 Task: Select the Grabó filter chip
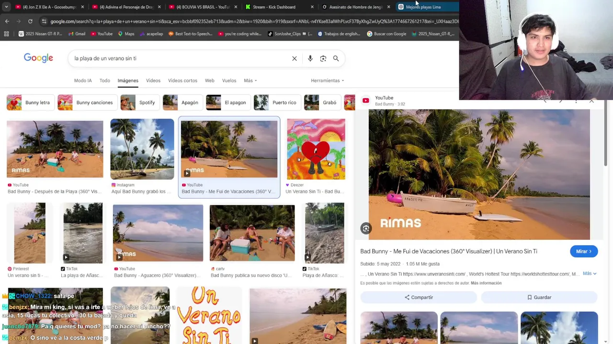(322, 102)
